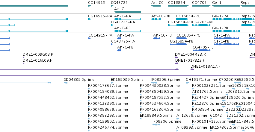Click EST RP004383293.5prime
Screen dimensions: 255x132
pyautogui.click(x=108, y=116)
